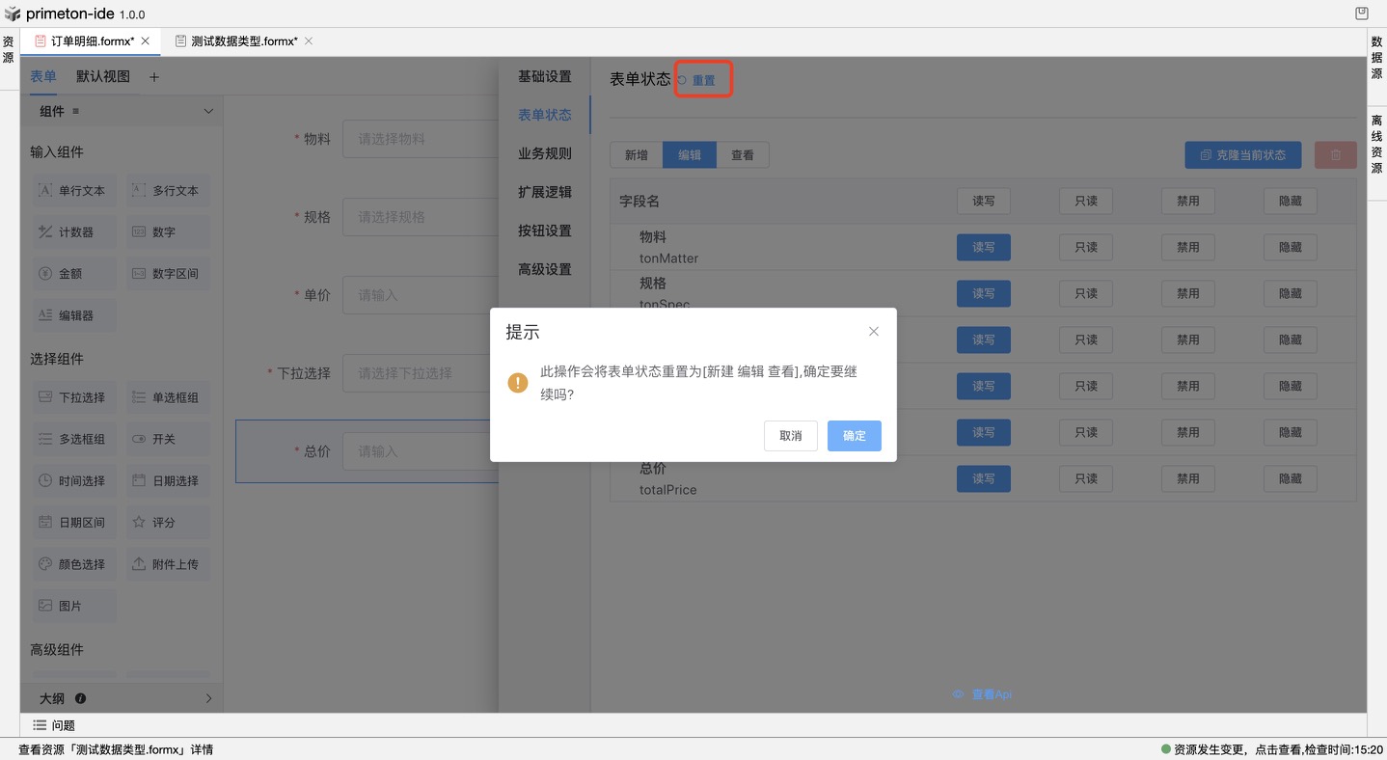
Task: Confirm reset by clicking 确定
Action: click(x=854, y=436)
